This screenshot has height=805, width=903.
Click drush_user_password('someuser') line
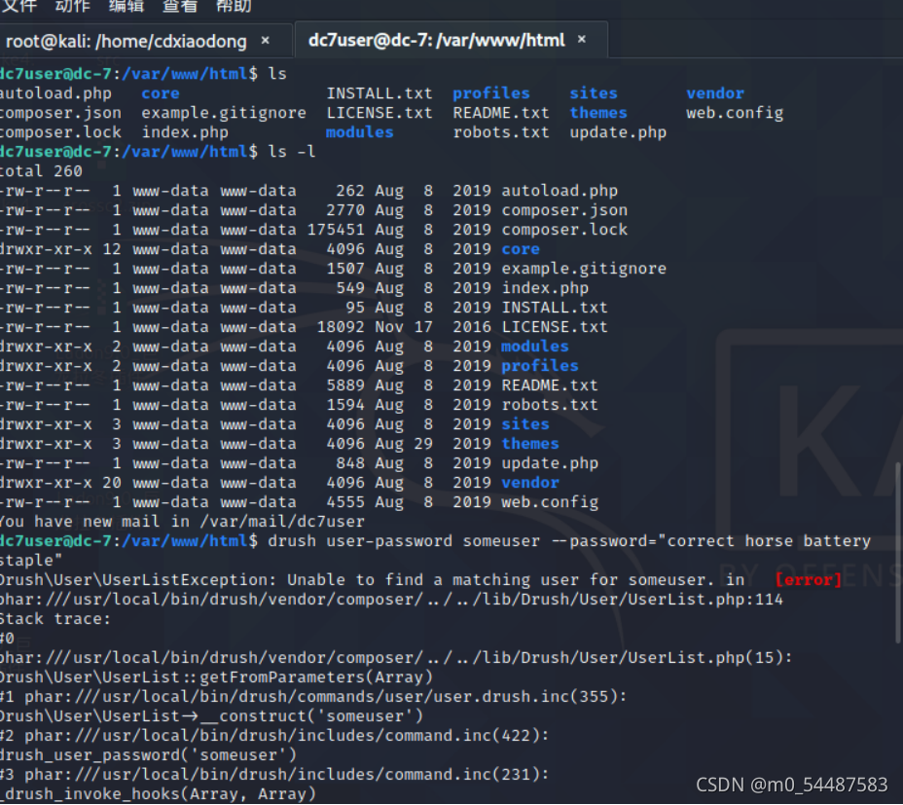tap(148, 755)
